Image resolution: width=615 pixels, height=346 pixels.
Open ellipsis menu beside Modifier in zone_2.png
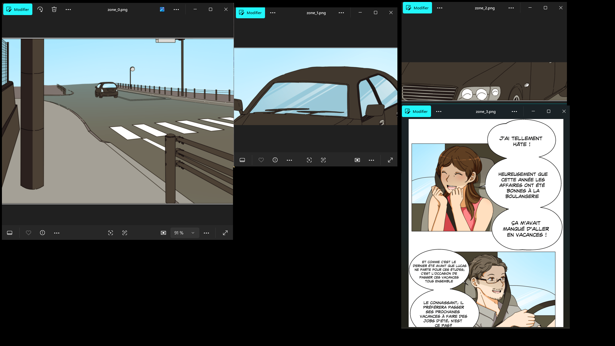pyautogui.click(x=440, y=8)
